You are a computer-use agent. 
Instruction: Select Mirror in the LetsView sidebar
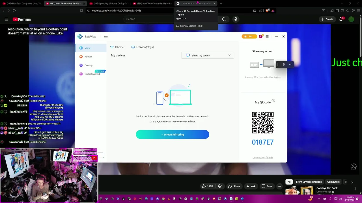[90, 48]
